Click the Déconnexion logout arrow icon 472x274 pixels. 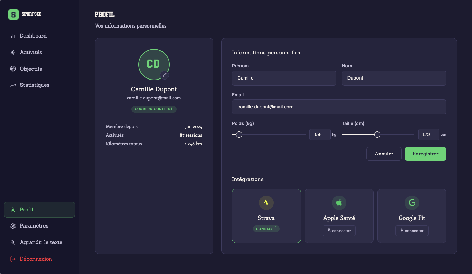click(13, 259)
